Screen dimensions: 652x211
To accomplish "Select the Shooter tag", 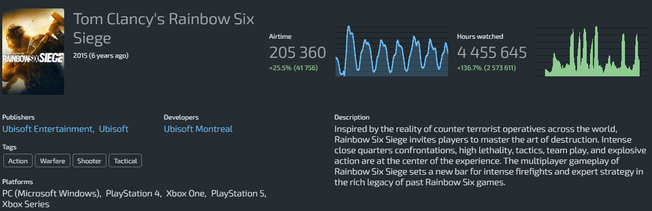I will pos(90,161).
